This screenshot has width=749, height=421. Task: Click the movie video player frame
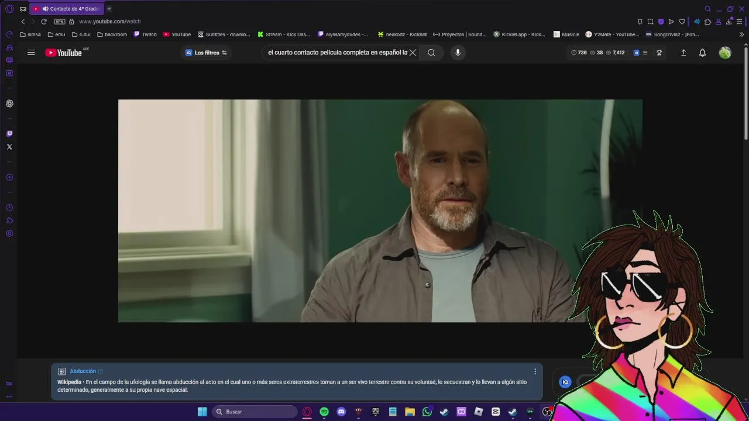[380, 210]
